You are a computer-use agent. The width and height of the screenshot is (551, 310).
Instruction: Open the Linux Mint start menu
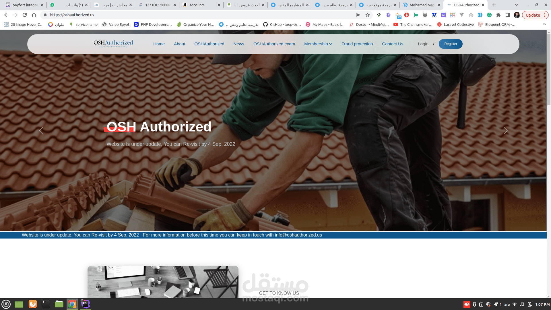(x=6, y=304)
